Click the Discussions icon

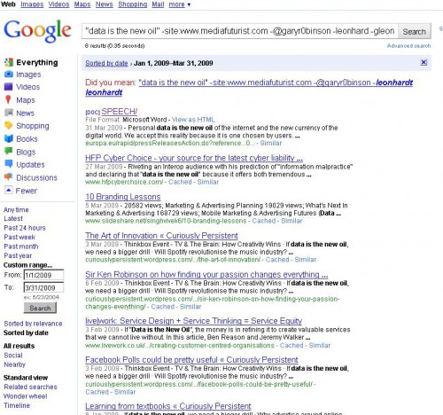coord(9,177)
